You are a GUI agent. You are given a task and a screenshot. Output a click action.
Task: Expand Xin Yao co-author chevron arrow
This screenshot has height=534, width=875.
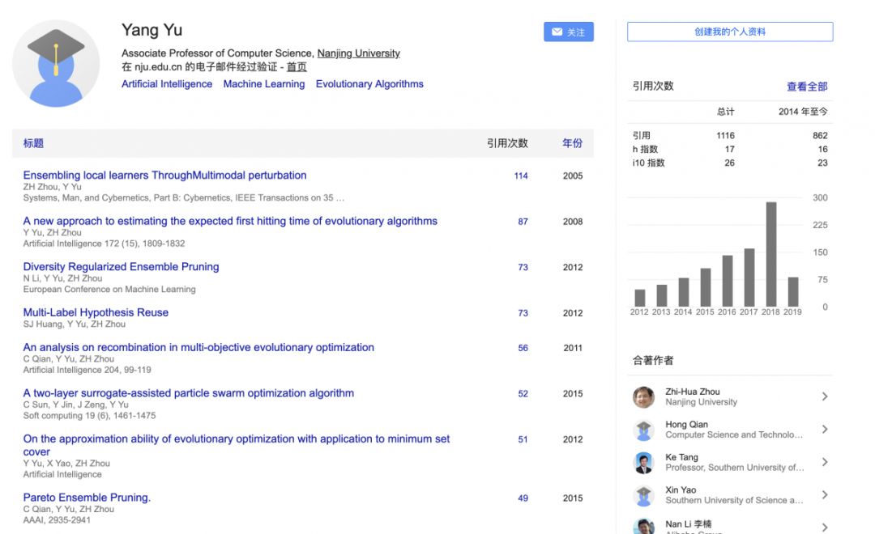(825, 494)
